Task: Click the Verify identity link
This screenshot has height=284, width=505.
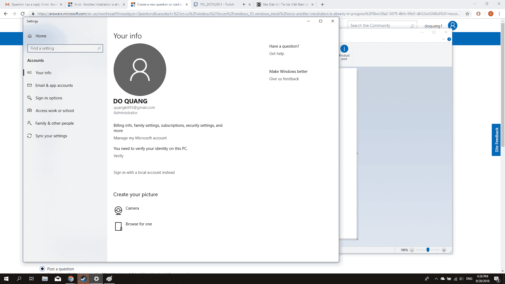Action: pos(118,156)
